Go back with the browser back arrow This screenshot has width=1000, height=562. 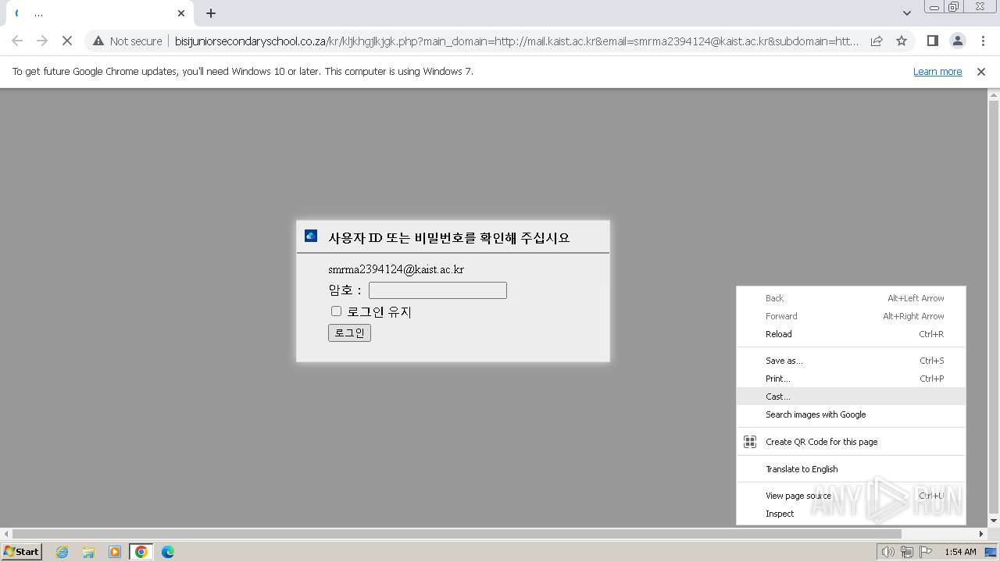point(17,41)
